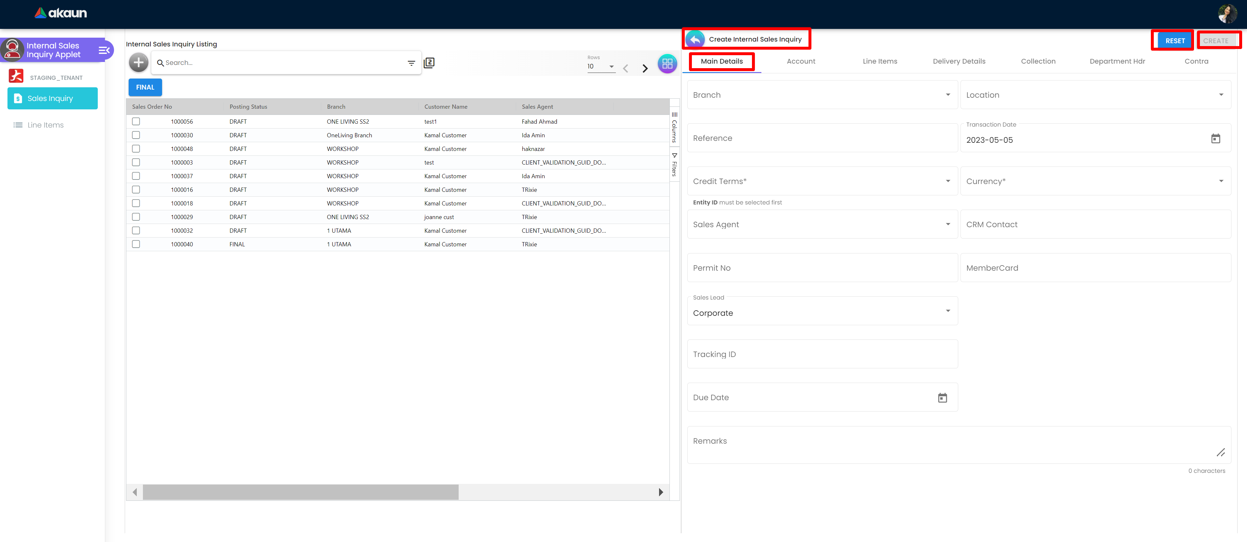Click the horizontal scrollbar under the listing
The image size is (1247, 542).
point(300,492)
